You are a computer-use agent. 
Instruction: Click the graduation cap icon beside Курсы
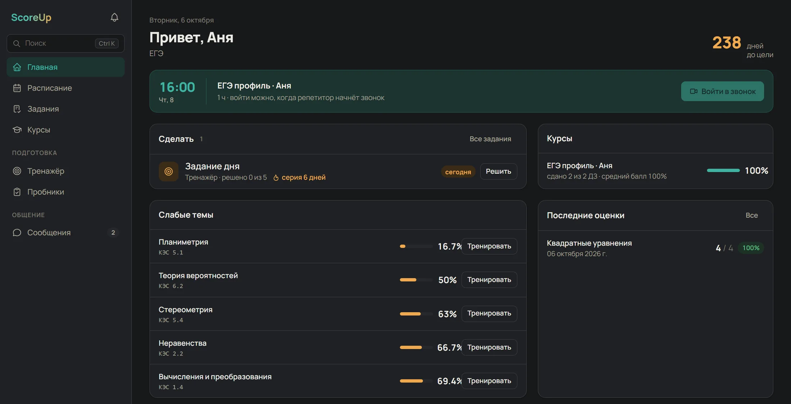coord(17,130)
